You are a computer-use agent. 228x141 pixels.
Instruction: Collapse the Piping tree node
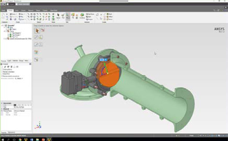[x=4, y=31]
